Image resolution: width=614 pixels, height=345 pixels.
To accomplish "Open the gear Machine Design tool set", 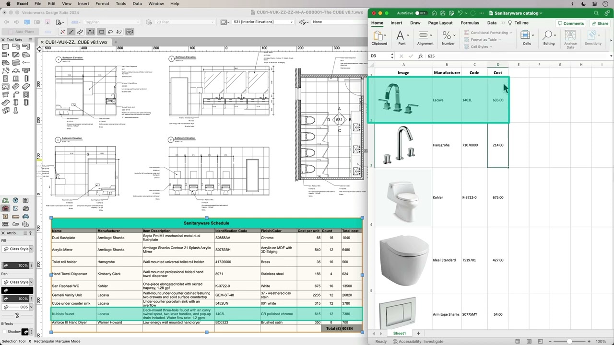I will coord(26,224).
